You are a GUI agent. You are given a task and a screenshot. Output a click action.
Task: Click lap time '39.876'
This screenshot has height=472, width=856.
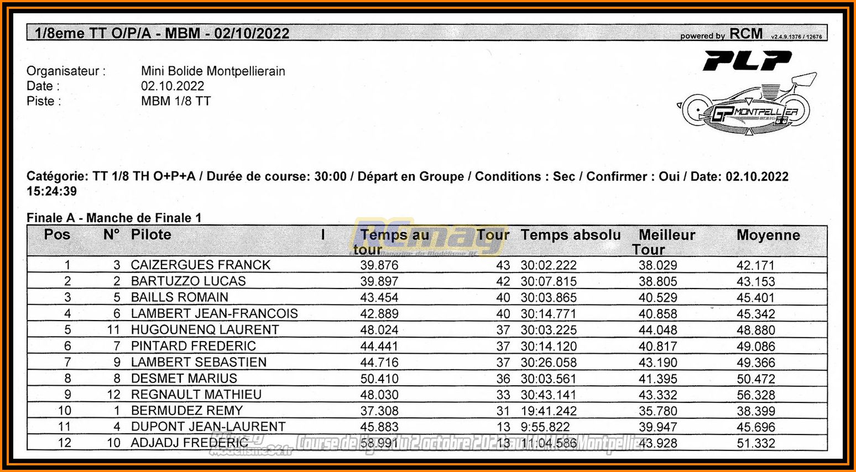tap(379, 265)
